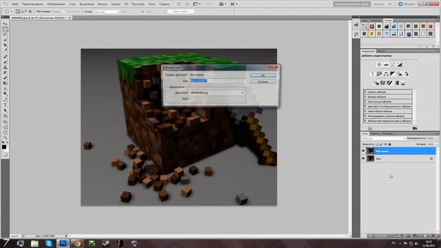Add a Hue/Saturation adjustment
This screenshot has height=248, width=441.
(x=379, y=74)
